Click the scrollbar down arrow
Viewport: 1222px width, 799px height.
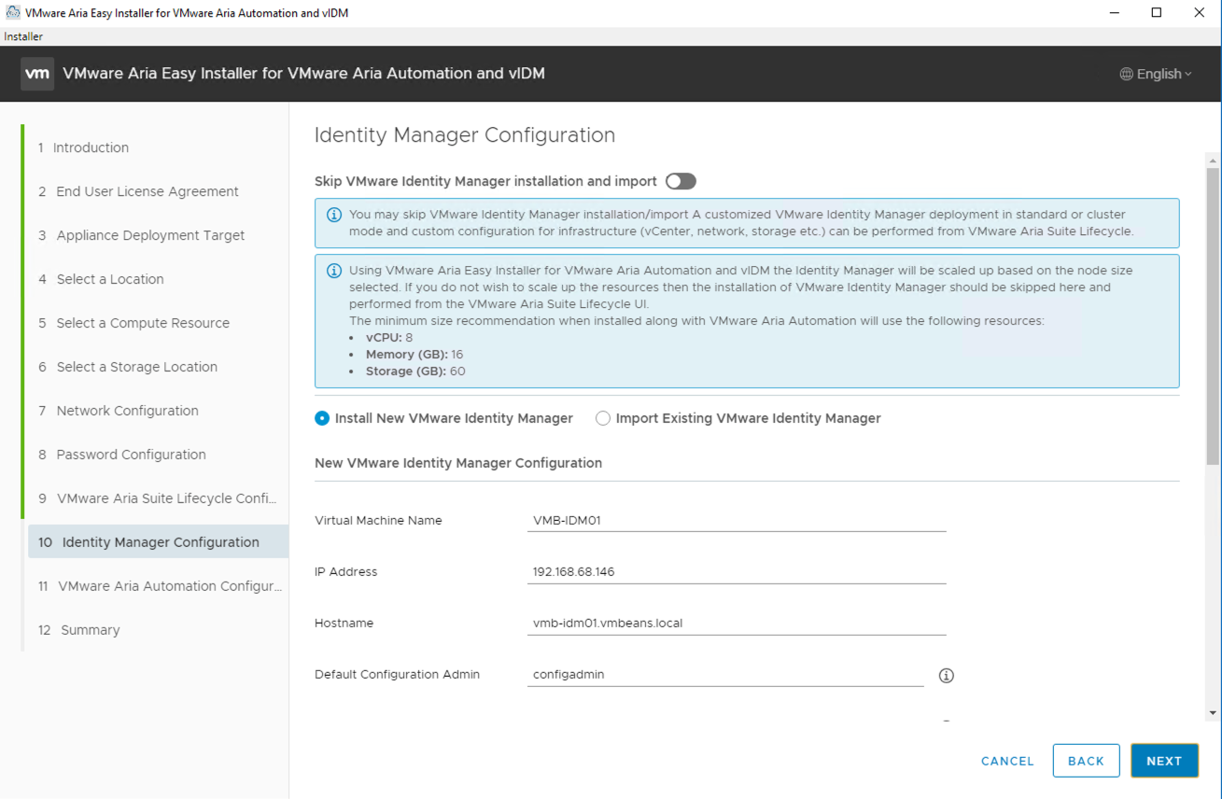point(1213,713)
